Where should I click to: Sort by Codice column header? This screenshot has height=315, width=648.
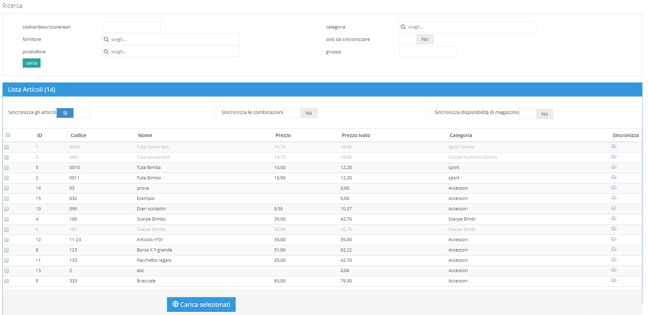pyautogui.click(x=78, y=135)
